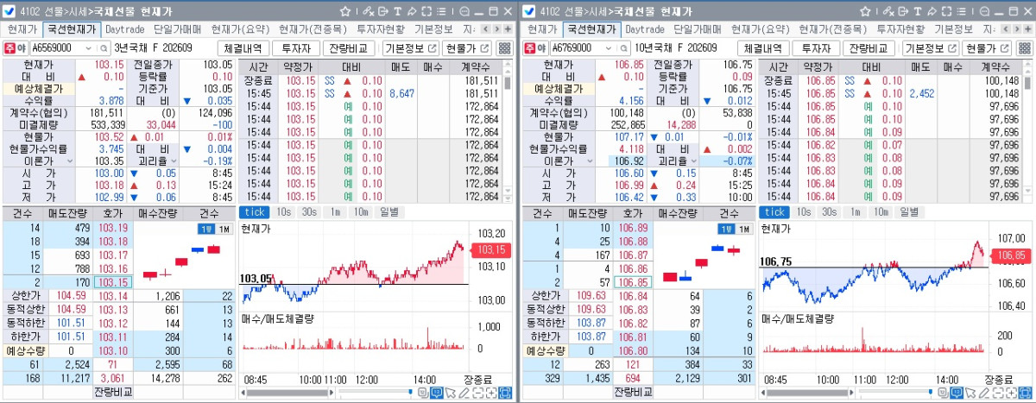The height and width of the screenshot is (403, 1036).
Task: Favorite the right 10년국채 window with star
Action: (865, 11)
